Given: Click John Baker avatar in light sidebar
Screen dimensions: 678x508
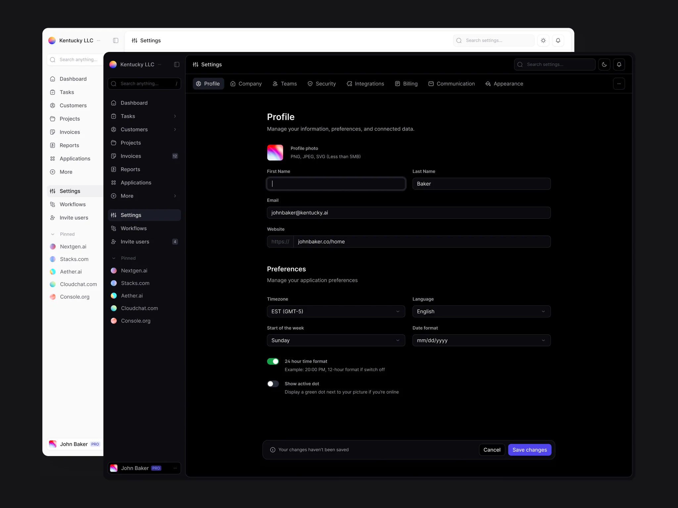Looking at the screenshot, I should 53,444.
